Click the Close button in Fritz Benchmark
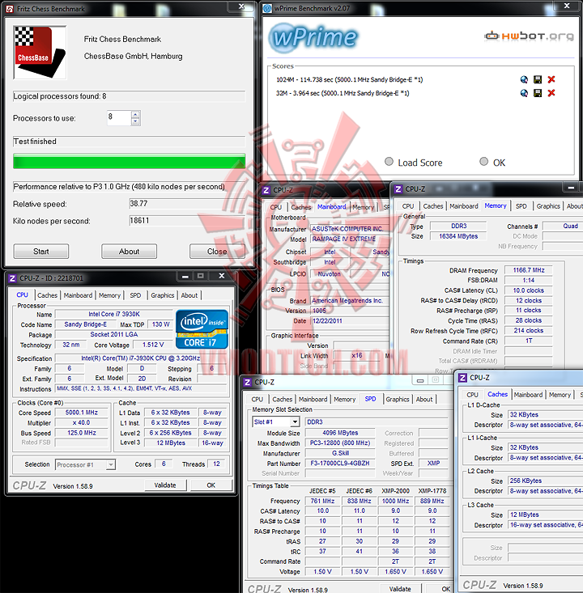Screen dimensions: 583x593 pos(217,252)
